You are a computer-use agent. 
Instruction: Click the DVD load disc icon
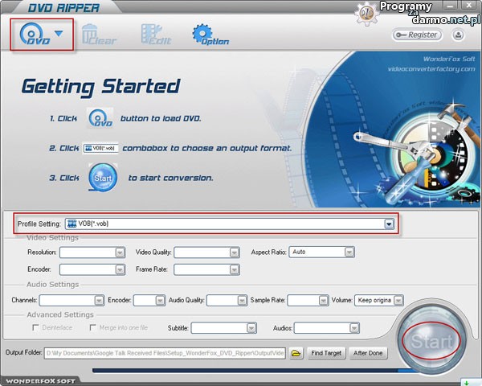(x=32, y=36)
